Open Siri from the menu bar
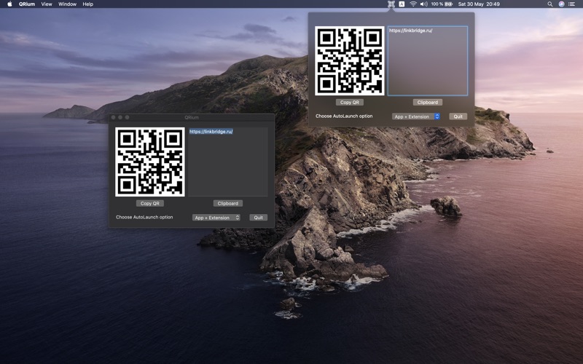583x364 pixels. point(561,4)
